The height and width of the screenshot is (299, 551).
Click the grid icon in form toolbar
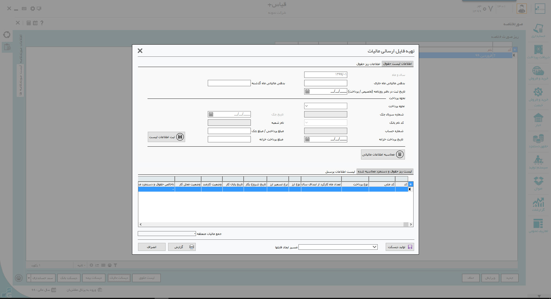(x=29, y=23)
